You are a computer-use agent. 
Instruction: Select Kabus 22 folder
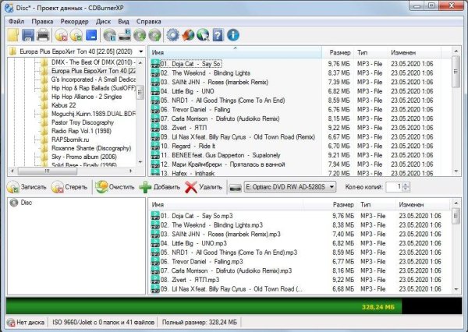[63, 105]
